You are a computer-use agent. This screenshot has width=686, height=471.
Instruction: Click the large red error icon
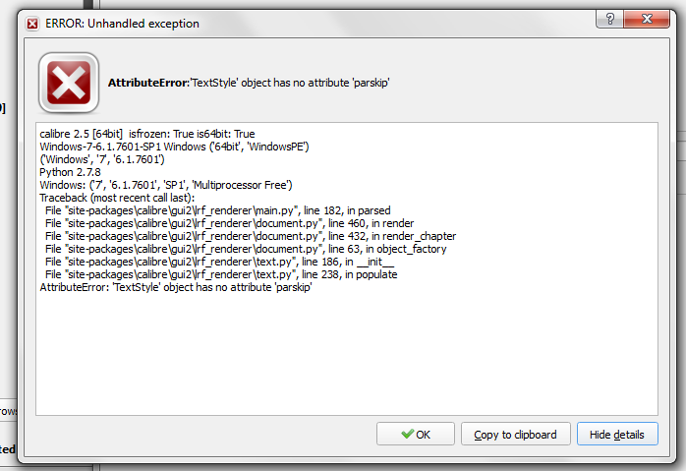click(69, 83)
